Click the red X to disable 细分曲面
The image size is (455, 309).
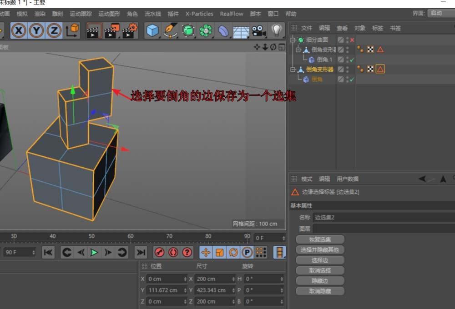pyautogui.click(x=353, y=40)
